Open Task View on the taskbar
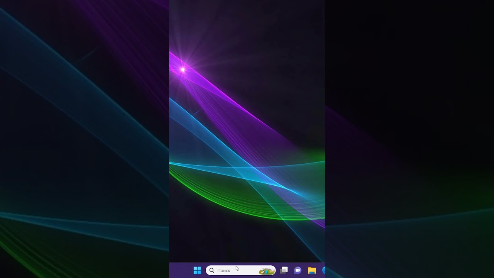 [x=284, y=270]
